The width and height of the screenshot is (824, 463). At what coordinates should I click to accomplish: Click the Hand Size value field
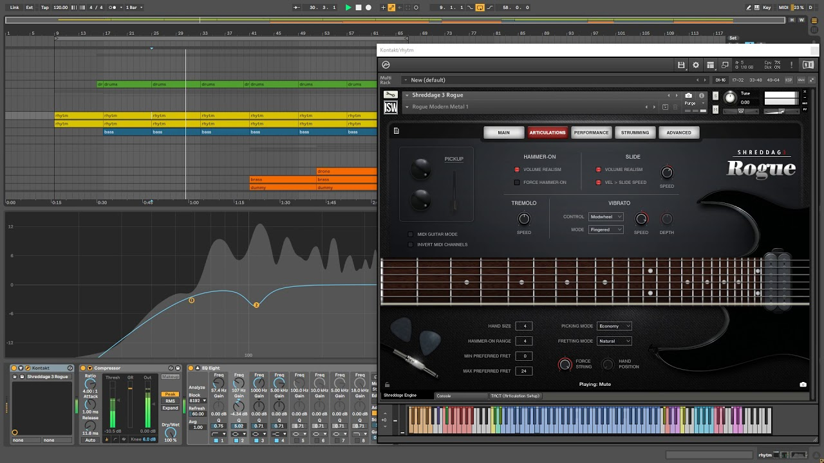pyautogui.click(x=523, y=326)
